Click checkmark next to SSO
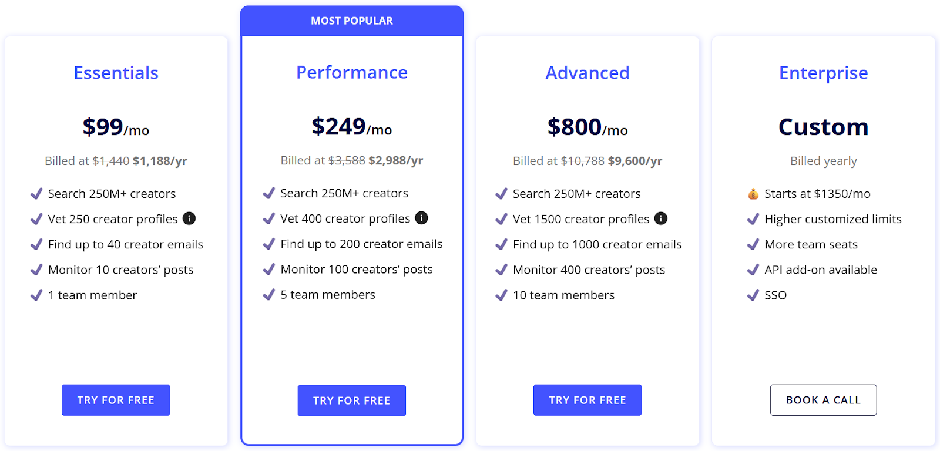Screen dimensions: 940x451 (753, 295)
